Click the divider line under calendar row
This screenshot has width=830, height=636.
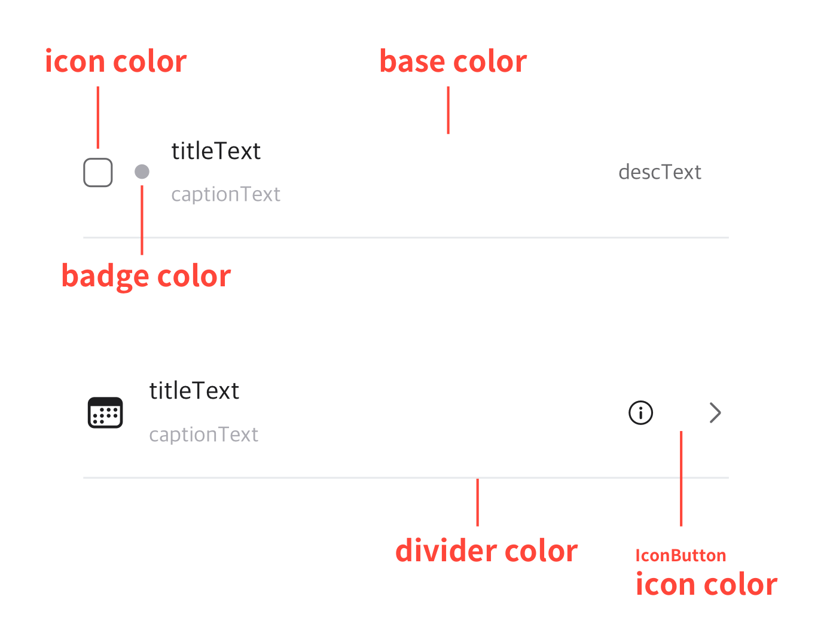point(405,478)
